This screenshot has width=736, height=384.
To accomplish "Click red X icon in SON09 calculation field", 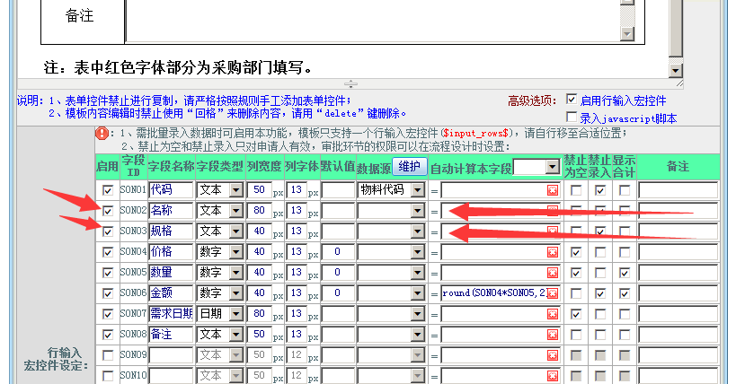I will [x=552, y=355].
